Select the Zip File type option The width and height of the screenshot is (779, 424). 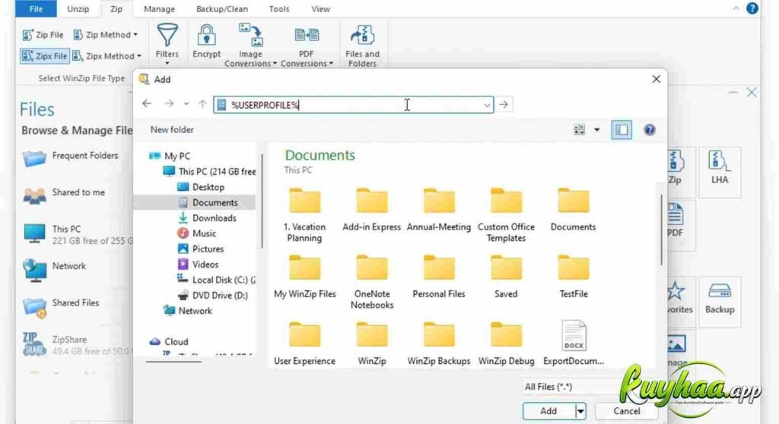point(43,35)
